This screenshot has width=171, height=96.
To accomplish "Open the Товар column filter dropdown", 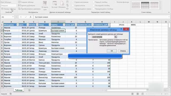I will pos(50,25).
